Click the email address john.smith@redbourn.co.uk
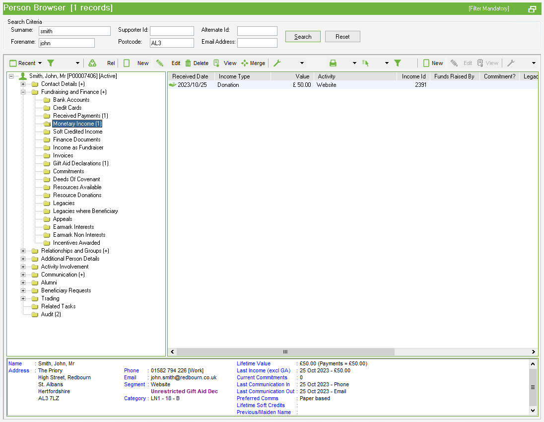The height and width of the screenshot is (422, 544). click(183, 377)
